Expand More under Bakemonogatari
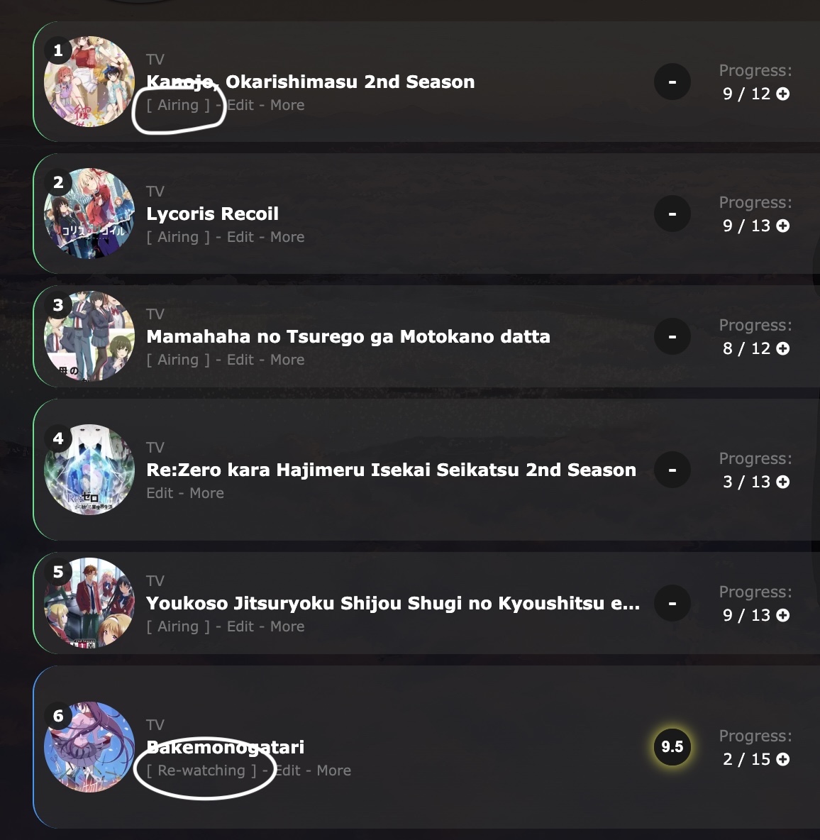 click(333, 770)
